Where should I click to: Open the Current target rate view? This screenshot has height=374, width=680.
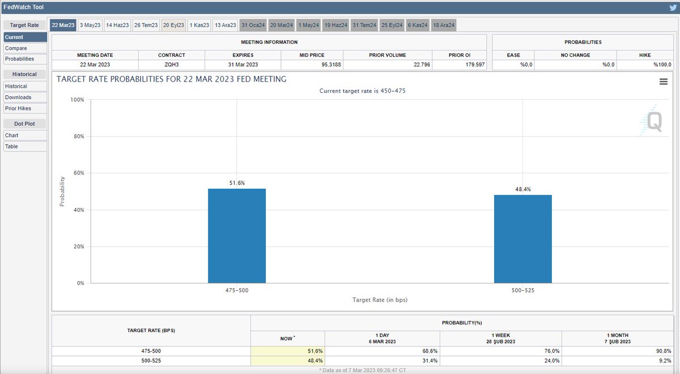pyautogui.click(x=25, y=37)
